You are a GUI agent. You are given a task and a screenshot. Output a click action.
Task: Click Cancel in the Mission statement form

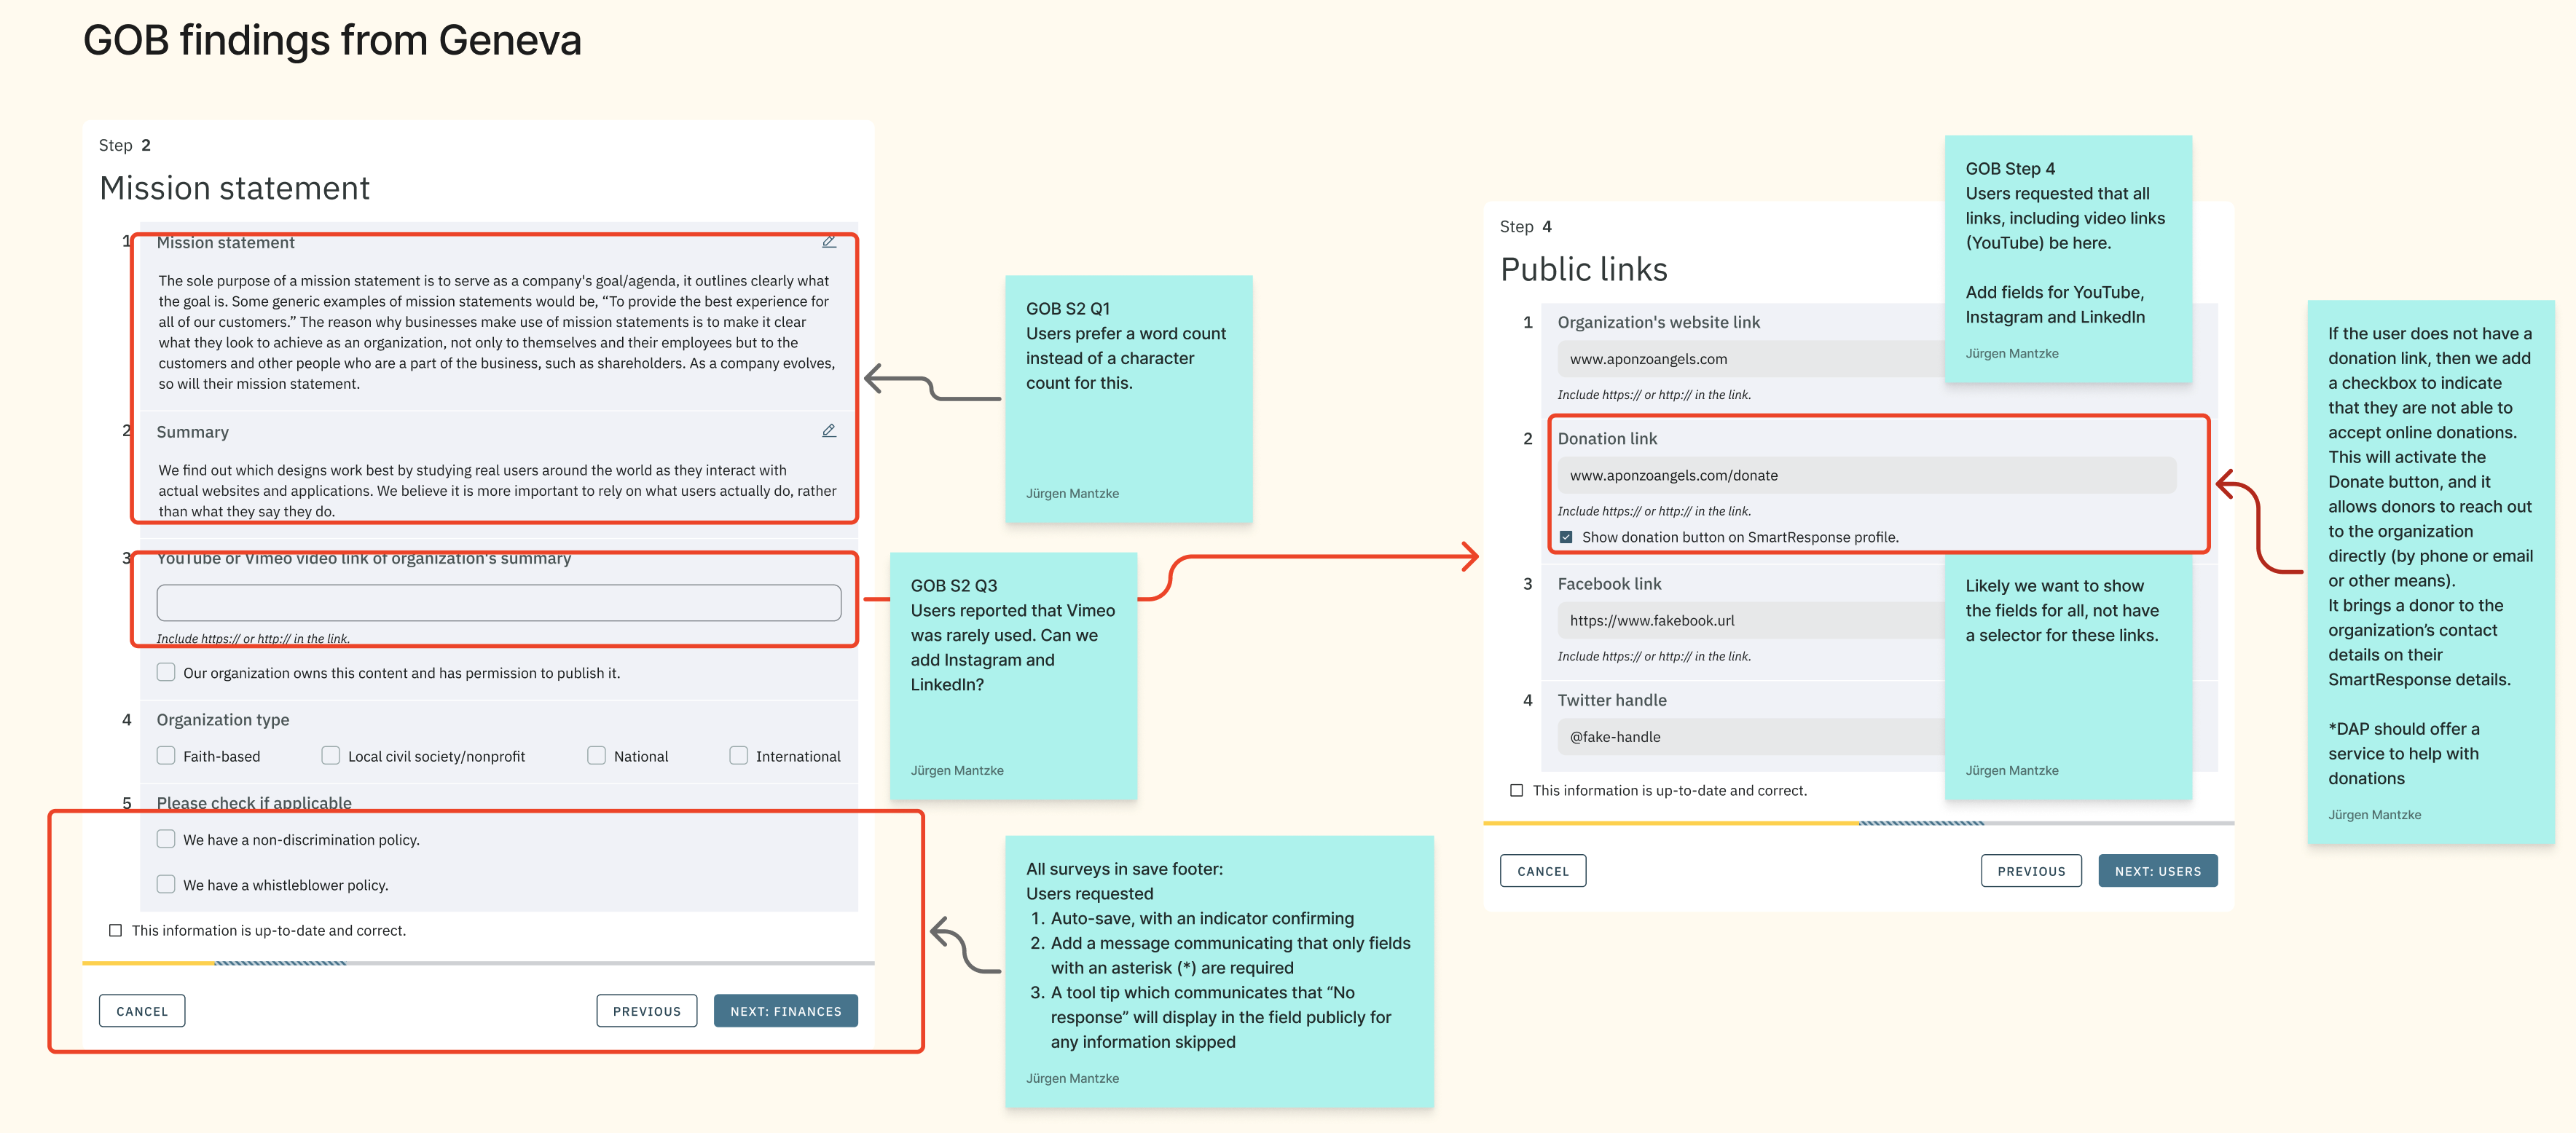click(142, 1010)
